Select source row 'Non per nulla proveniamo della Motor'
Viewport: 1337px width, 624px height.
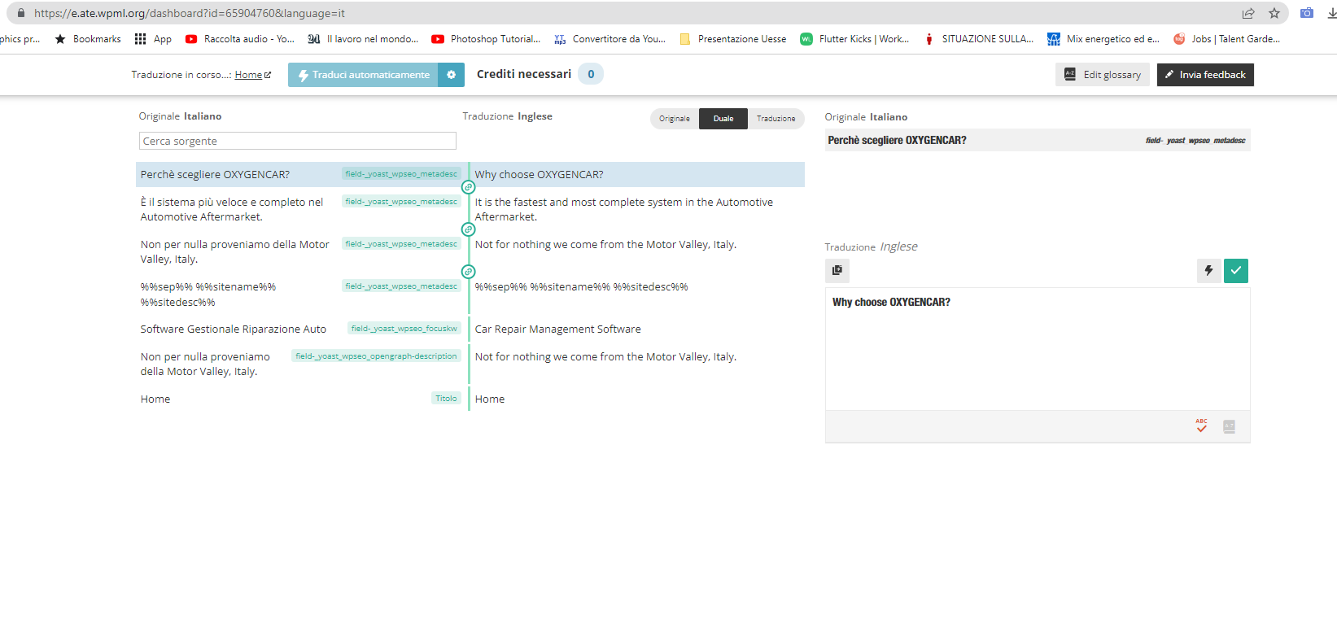234,252
